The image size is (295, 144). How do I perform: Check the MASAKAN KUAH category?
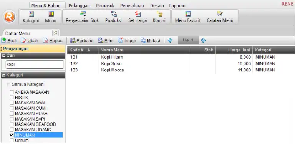(x=12, y=114)
